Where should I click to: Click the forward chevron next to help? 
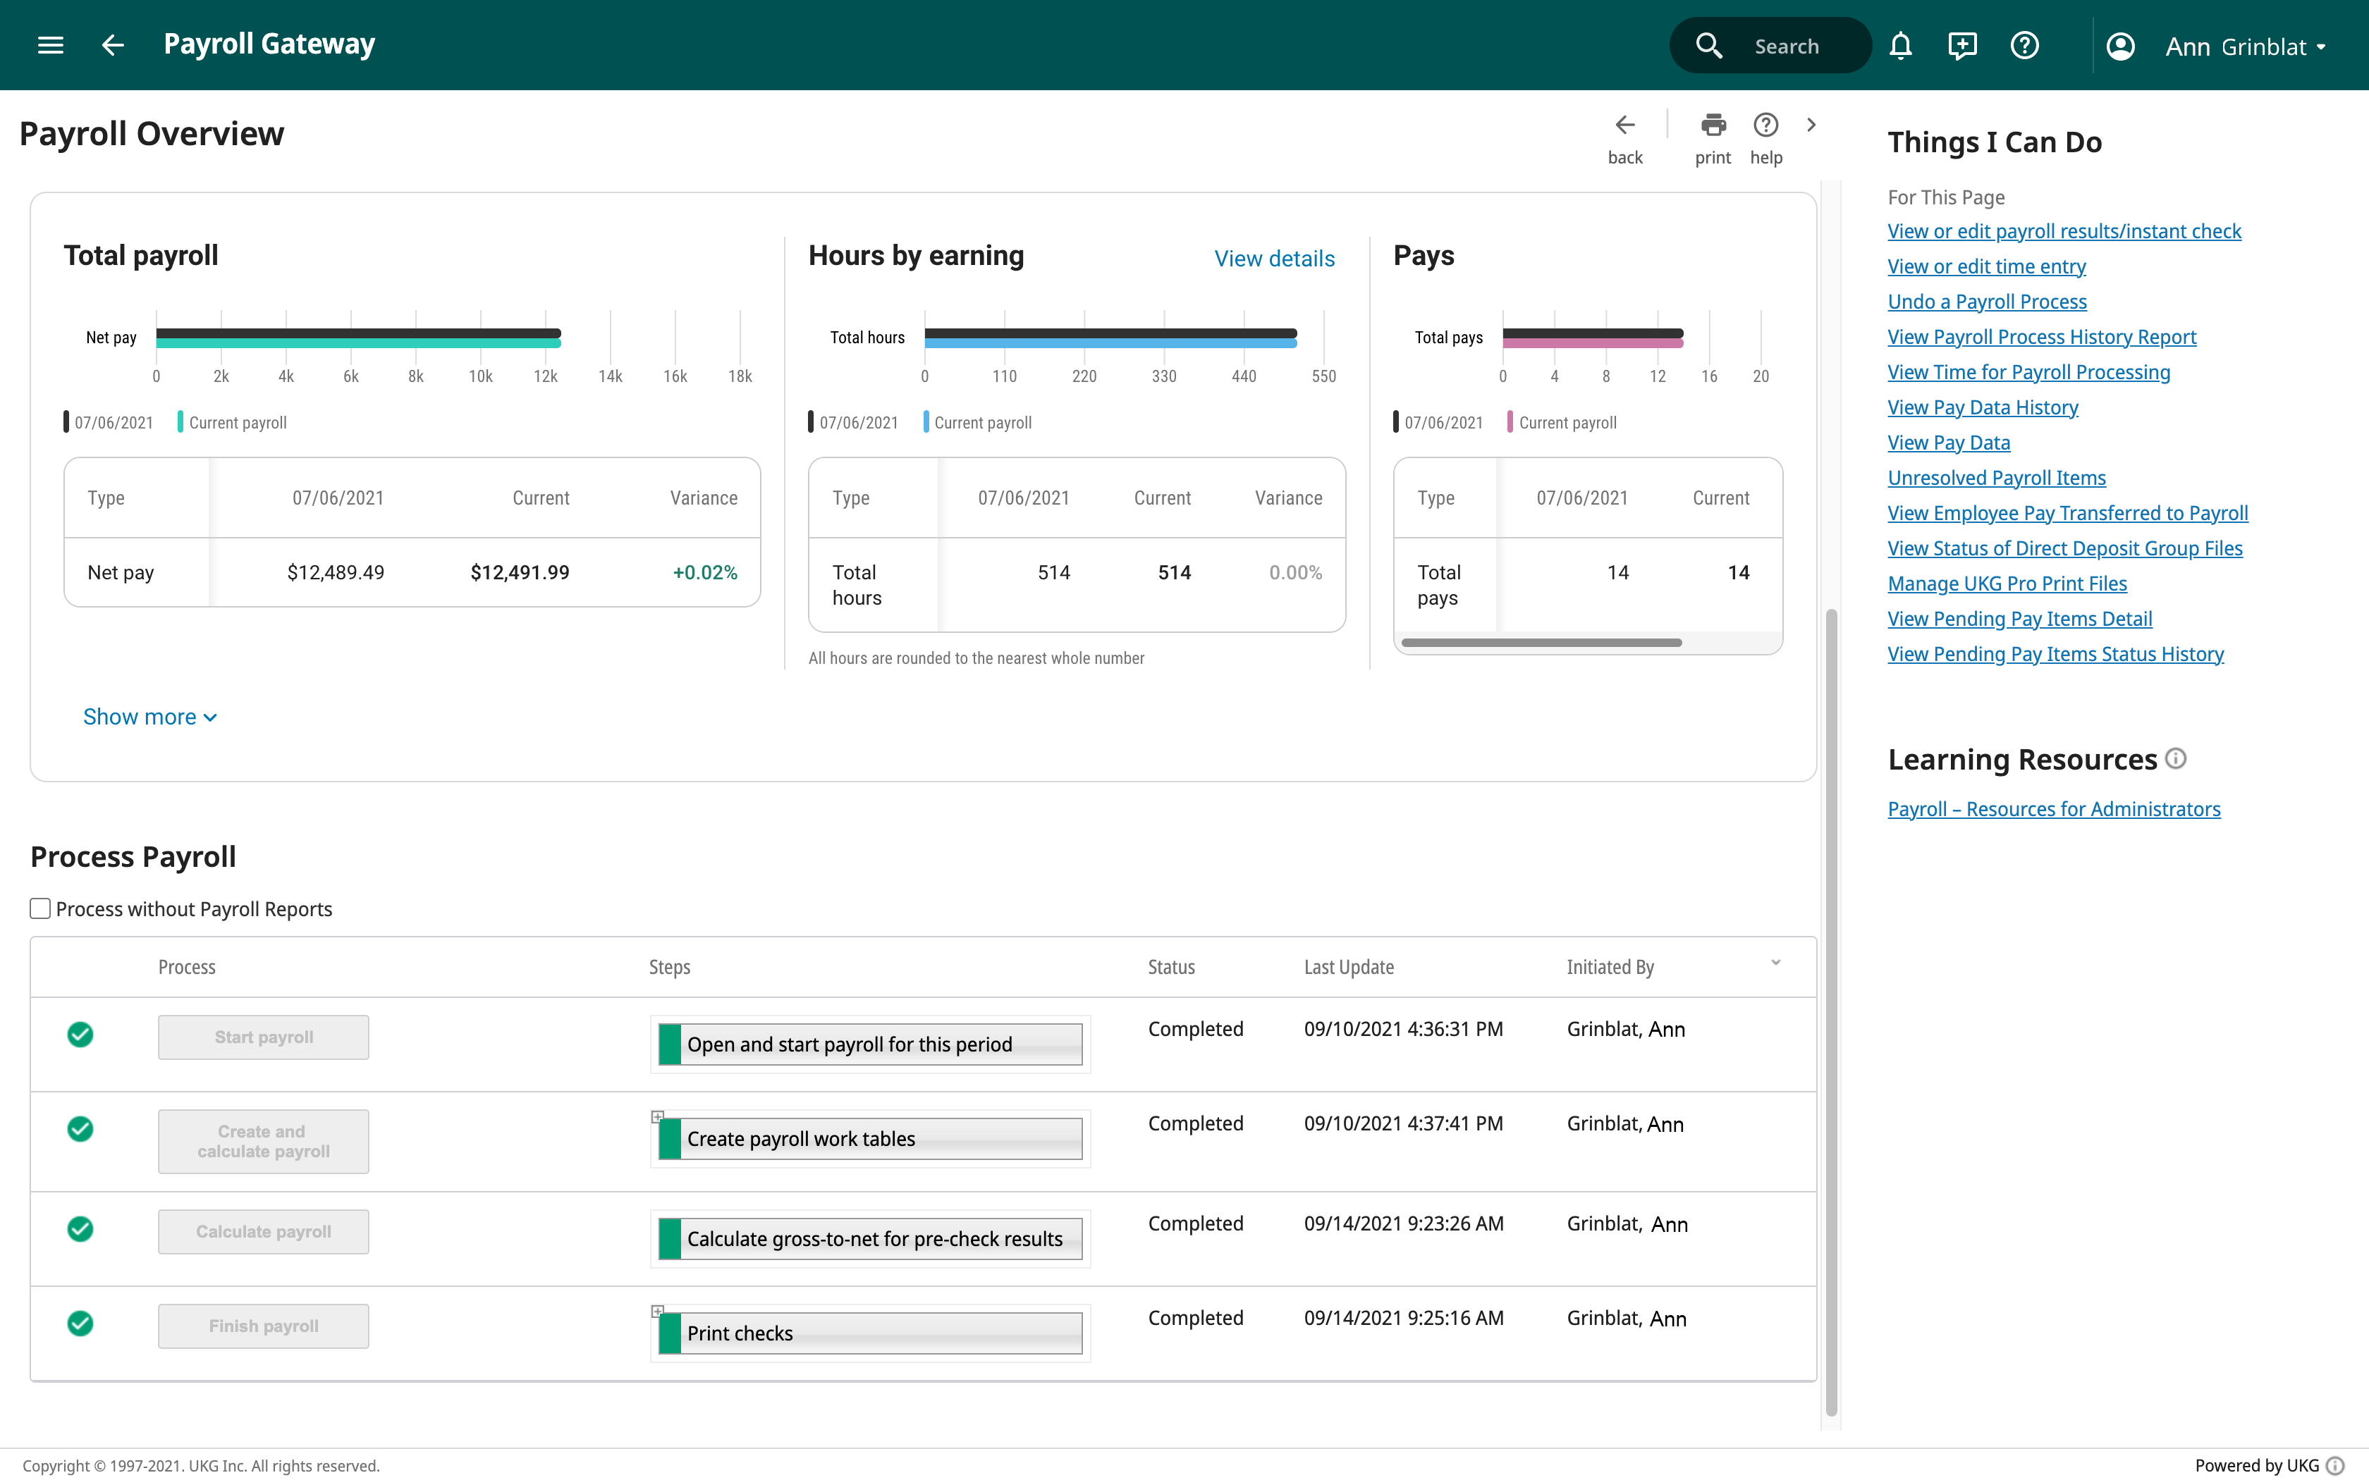coord(1811,125)
